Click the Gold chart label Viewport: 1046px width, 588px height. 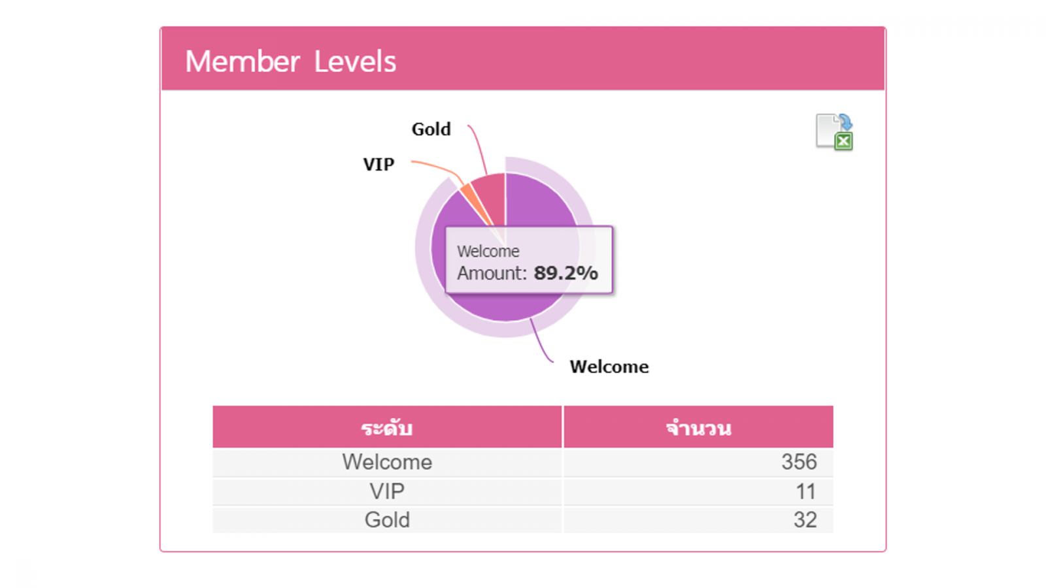(x=431, y=129)
